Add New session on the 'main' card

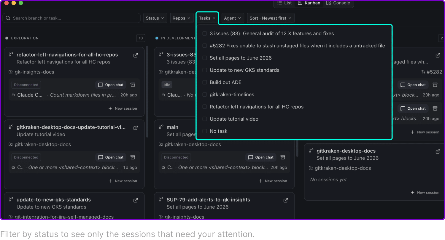click(x=273, y=181)
